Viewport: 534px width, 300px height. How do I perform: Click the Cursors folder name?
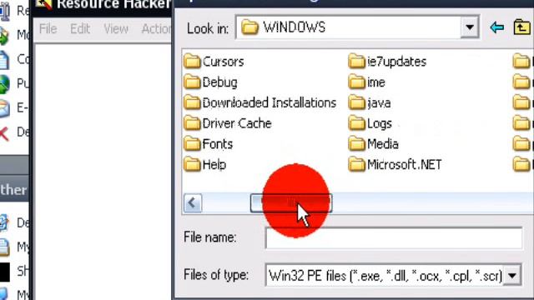(x=223, y=62)
